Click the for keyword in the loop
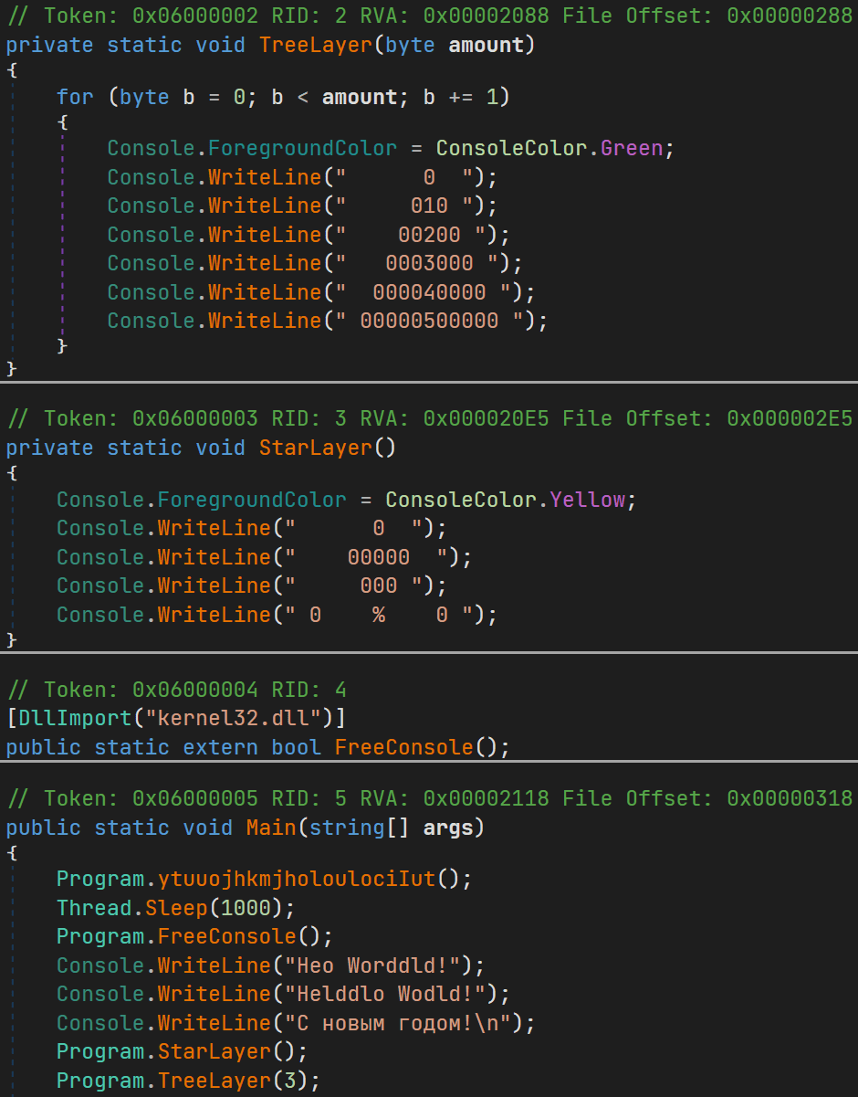Viewport: 858px width, 1097px height. (75, 97)
